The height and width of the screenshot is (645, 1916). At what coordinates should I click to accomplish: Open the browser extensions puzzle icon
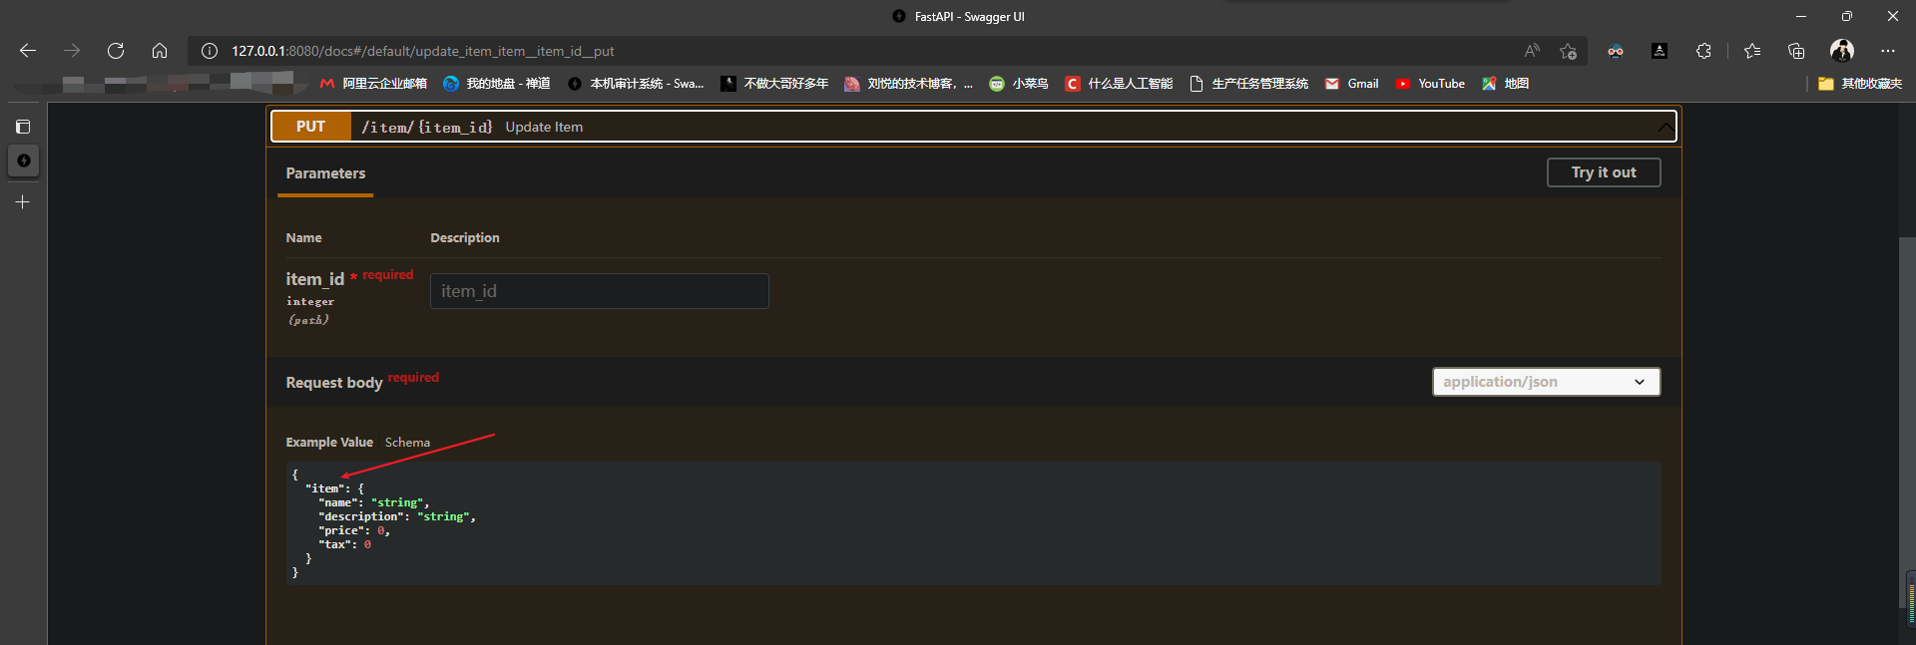[1703, 51]
